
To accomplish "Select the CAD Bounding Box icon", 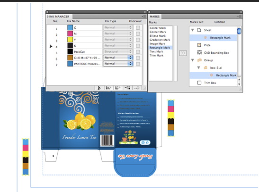I will pos(199,52).
